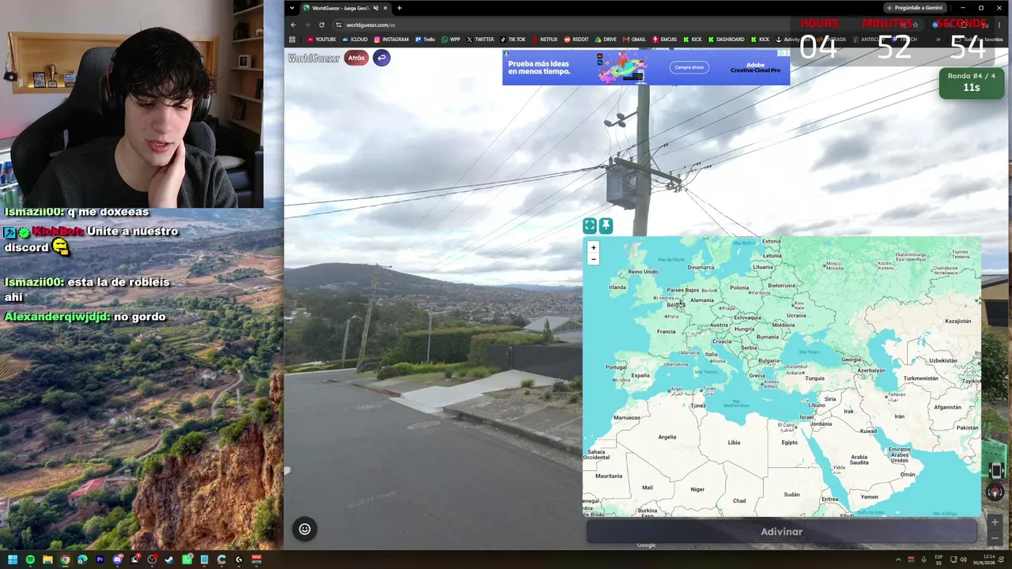Open Microsoft Edge from the taskbar
1012x569 pixels.
coord(82,560)
